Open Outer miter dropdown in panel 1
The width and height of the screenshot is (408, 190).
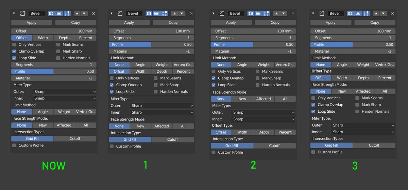pos(162,106)
